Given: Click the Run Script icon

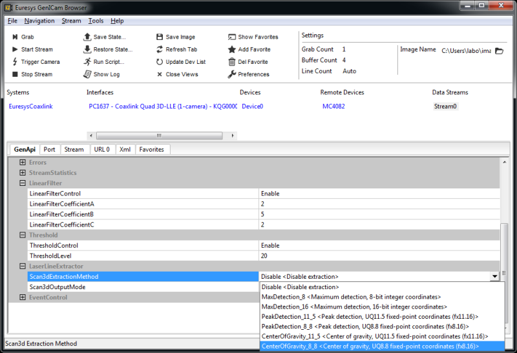Looking at the screenshot, I should [87, 62].
